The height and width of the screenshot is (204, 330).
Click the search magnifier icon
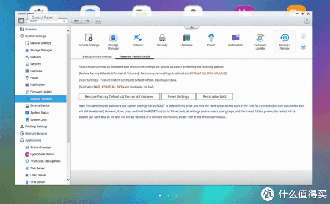tap(64, 21)
